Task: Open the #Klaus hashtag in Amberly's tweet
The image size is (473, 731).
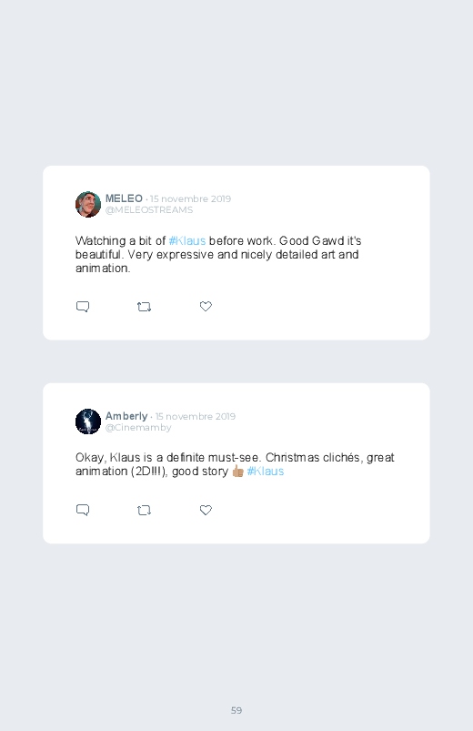Action: coord(266,472)
